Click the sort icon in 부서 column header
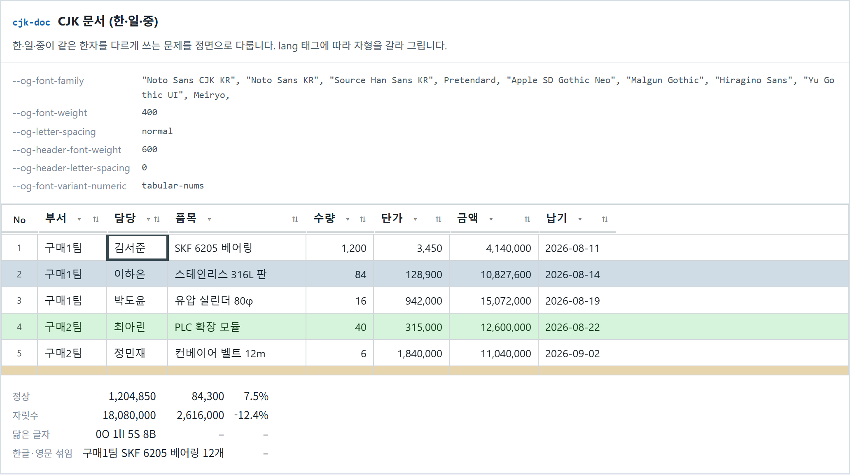The image size is (850, 475). click(96, 219)
